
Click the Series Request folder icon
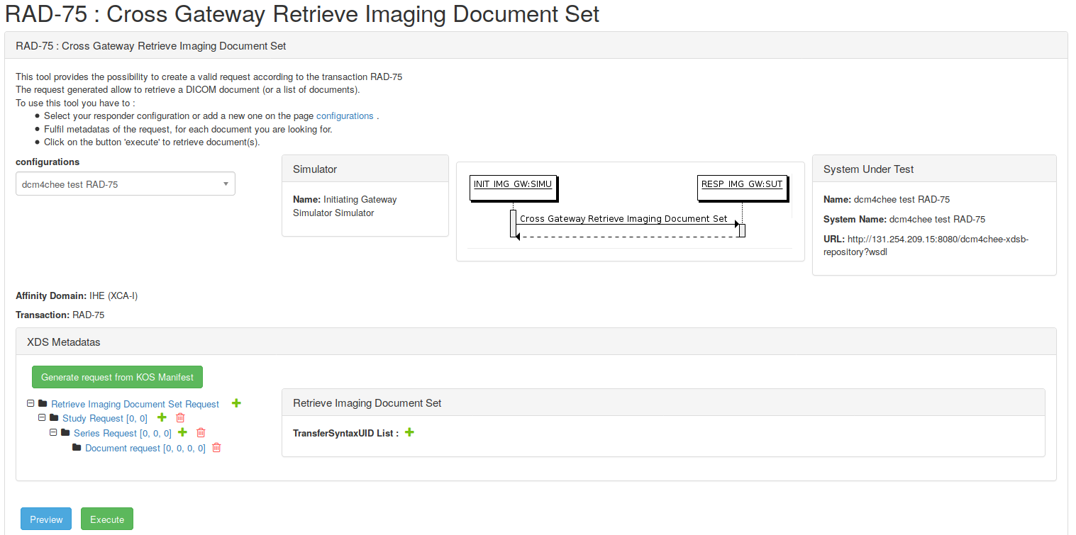point(65,433)
